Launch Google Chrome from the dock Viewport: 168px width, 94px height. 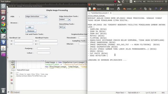(3, 24)
